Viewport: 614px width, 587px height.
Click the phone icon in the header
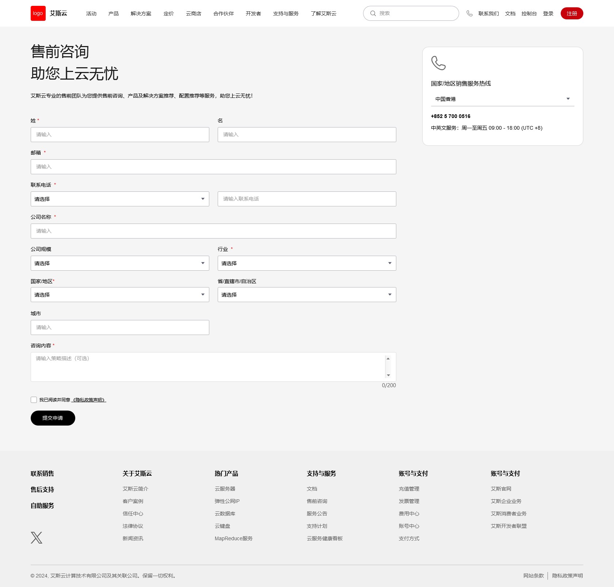(x=469, y=14)
